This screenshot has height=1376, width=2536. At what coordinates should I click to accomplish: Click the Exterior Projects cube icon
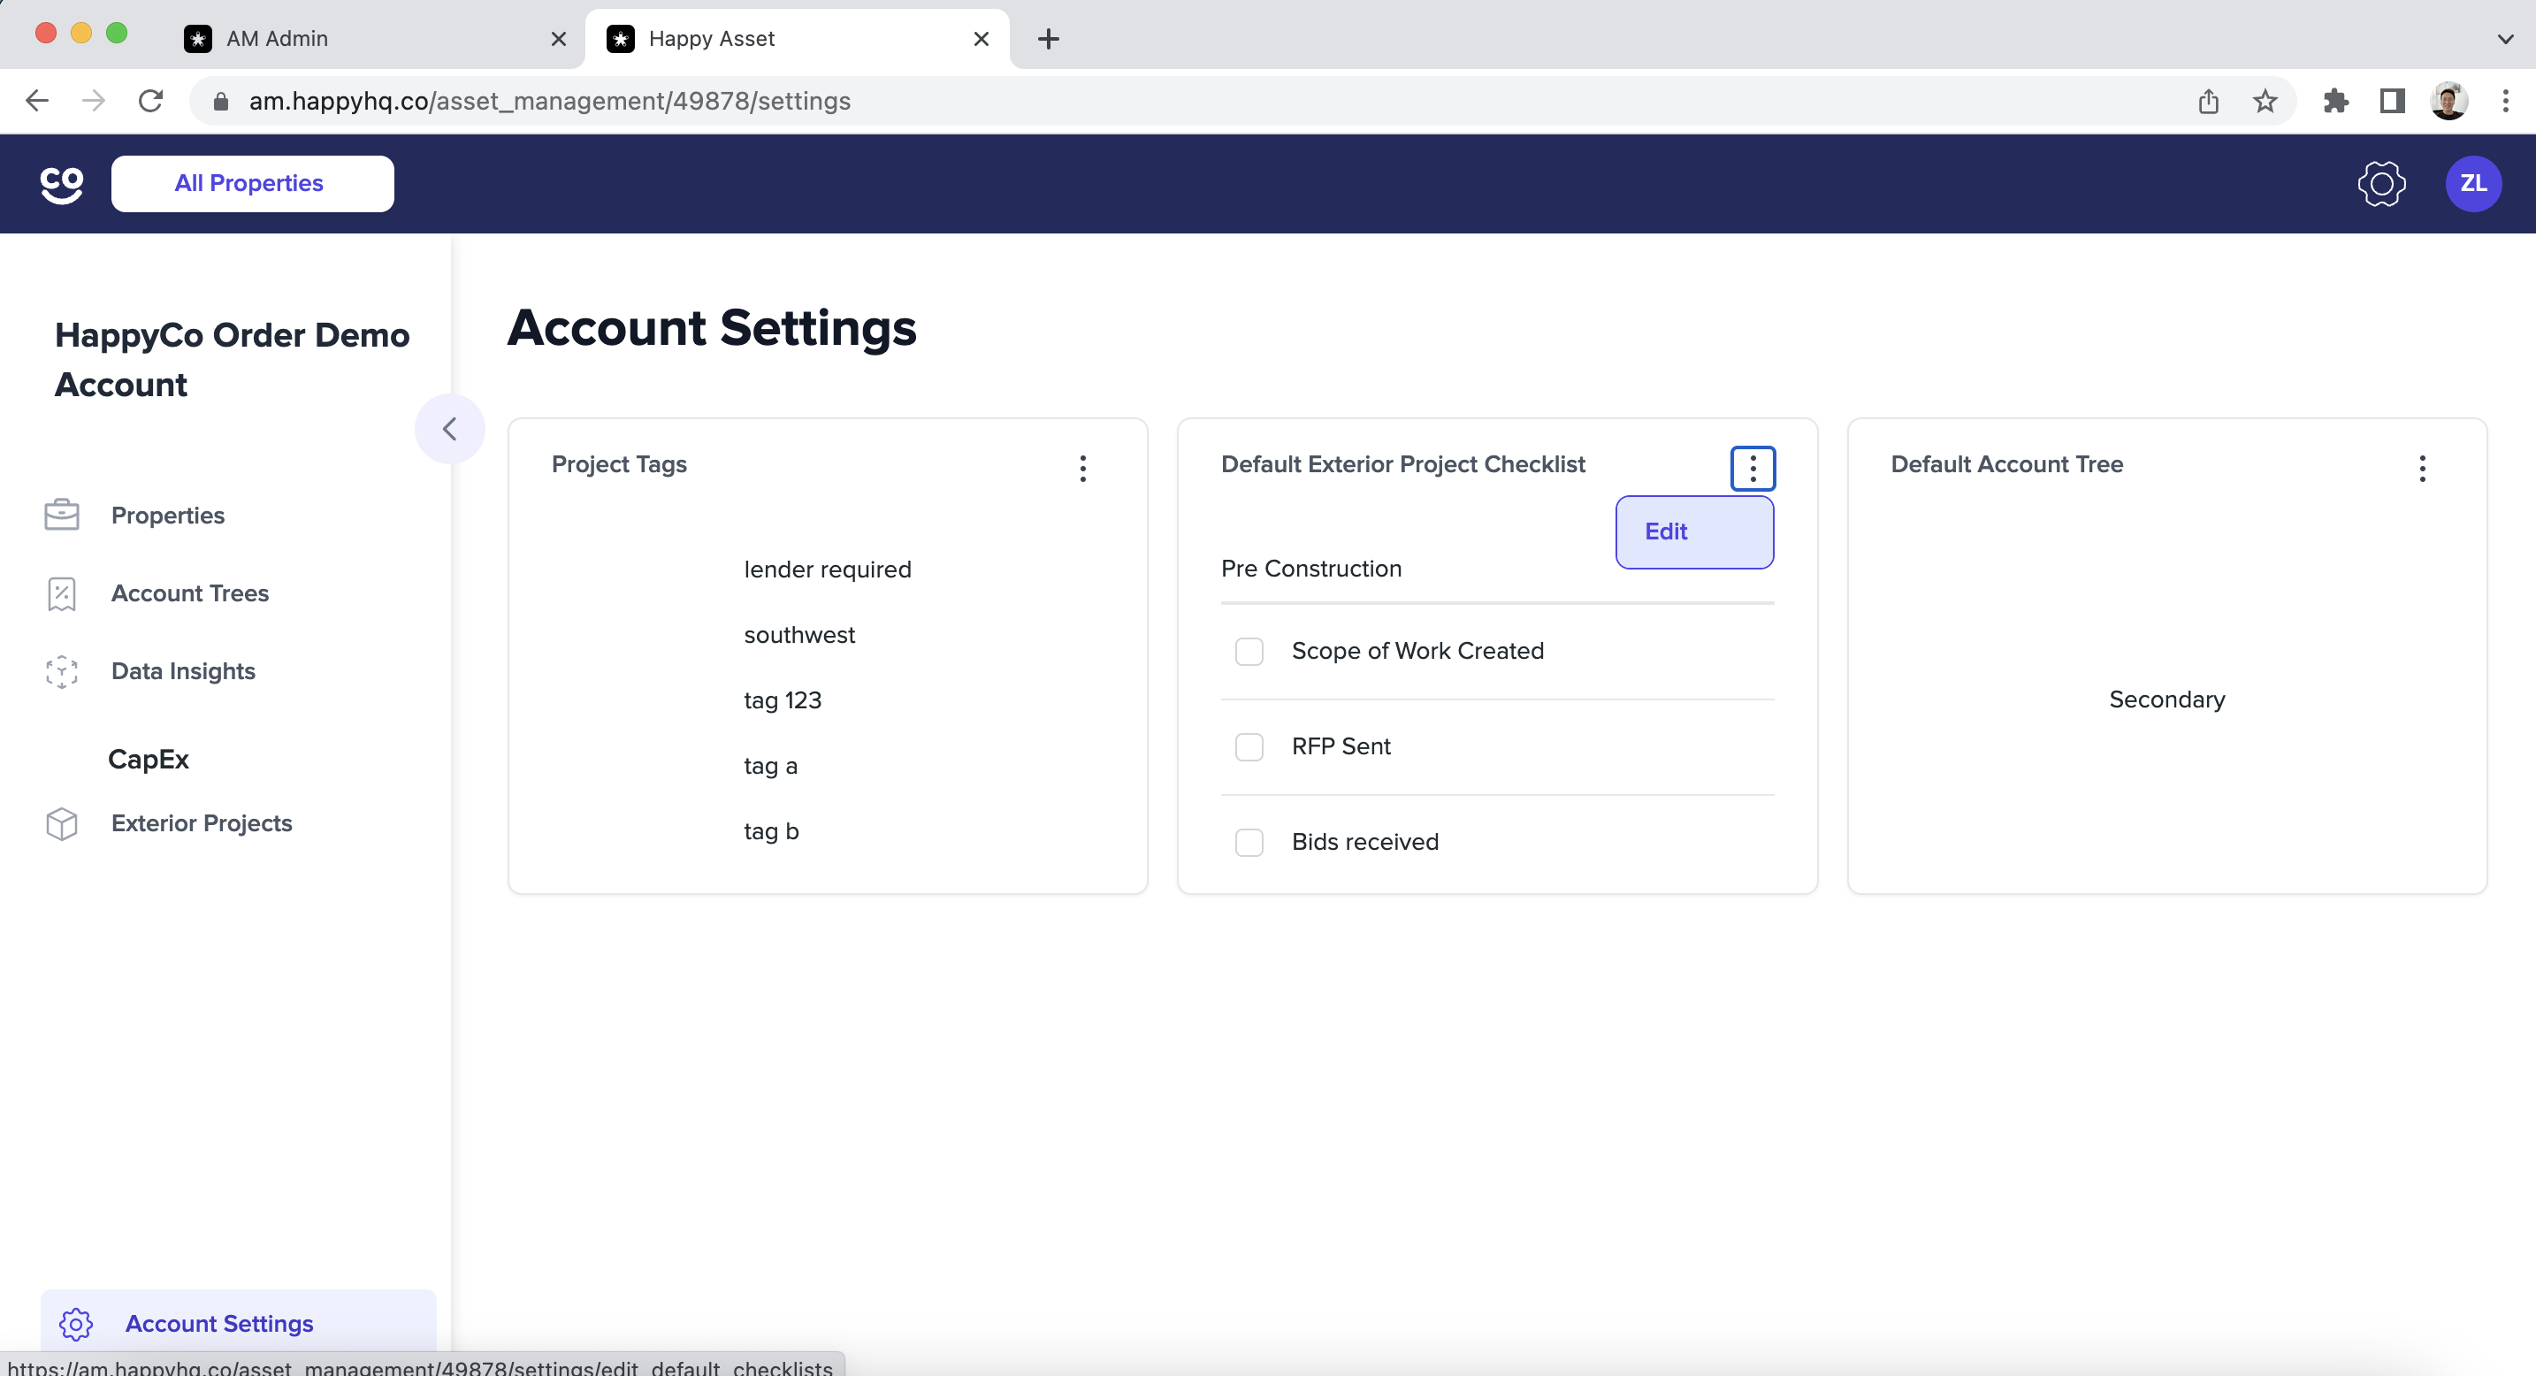coord(62,824)
